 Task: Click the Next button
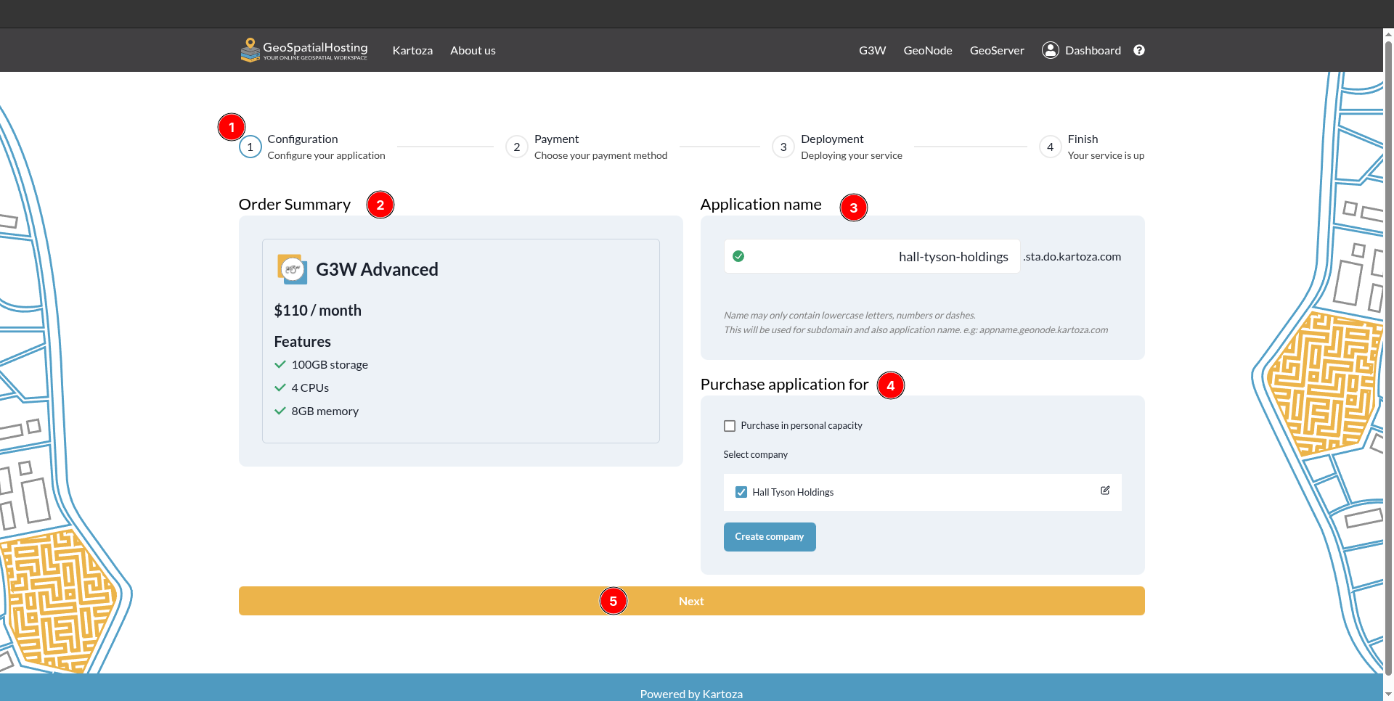691,601
